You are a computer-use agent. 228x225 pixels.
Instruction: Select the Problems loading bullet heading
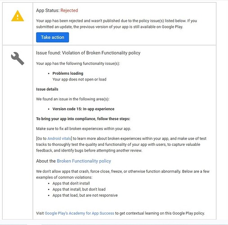[x=68, y=73]
